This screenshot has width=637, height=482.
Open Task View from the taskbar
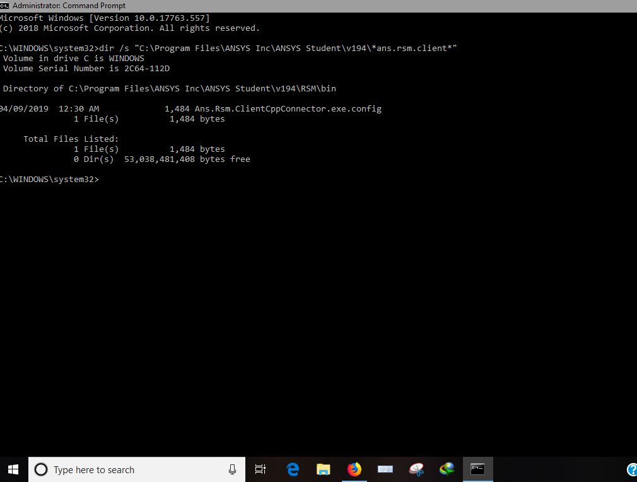(x=260, y=469)
